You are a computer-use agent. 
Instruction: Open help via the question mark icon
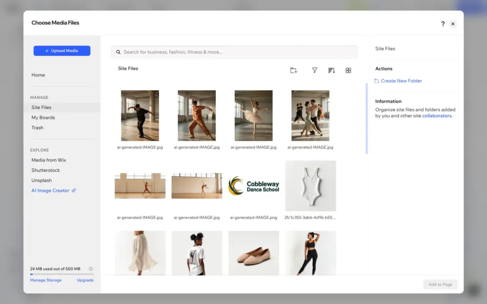(x=443, y=24)
